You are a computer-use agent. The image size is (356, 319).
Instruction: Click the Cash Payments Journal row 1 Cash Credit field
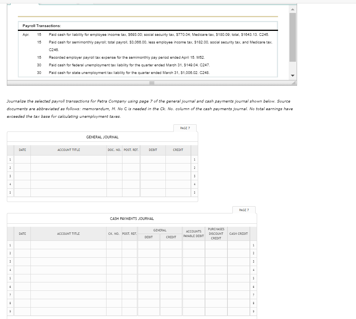pyautogui.click(x=238, y=245)
